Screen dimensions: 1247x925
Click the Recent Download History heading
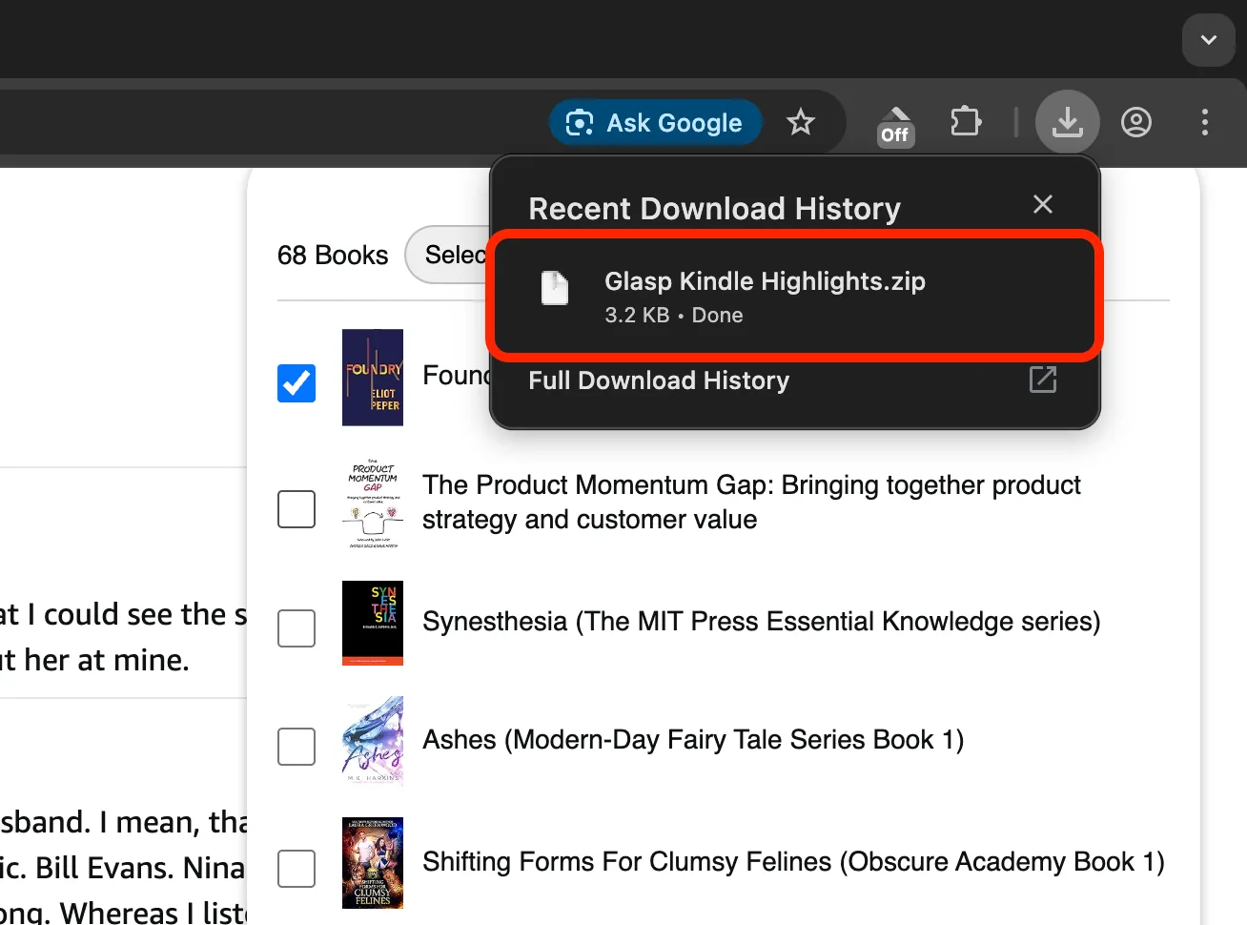pyautogui.click(x=714, y=209)
